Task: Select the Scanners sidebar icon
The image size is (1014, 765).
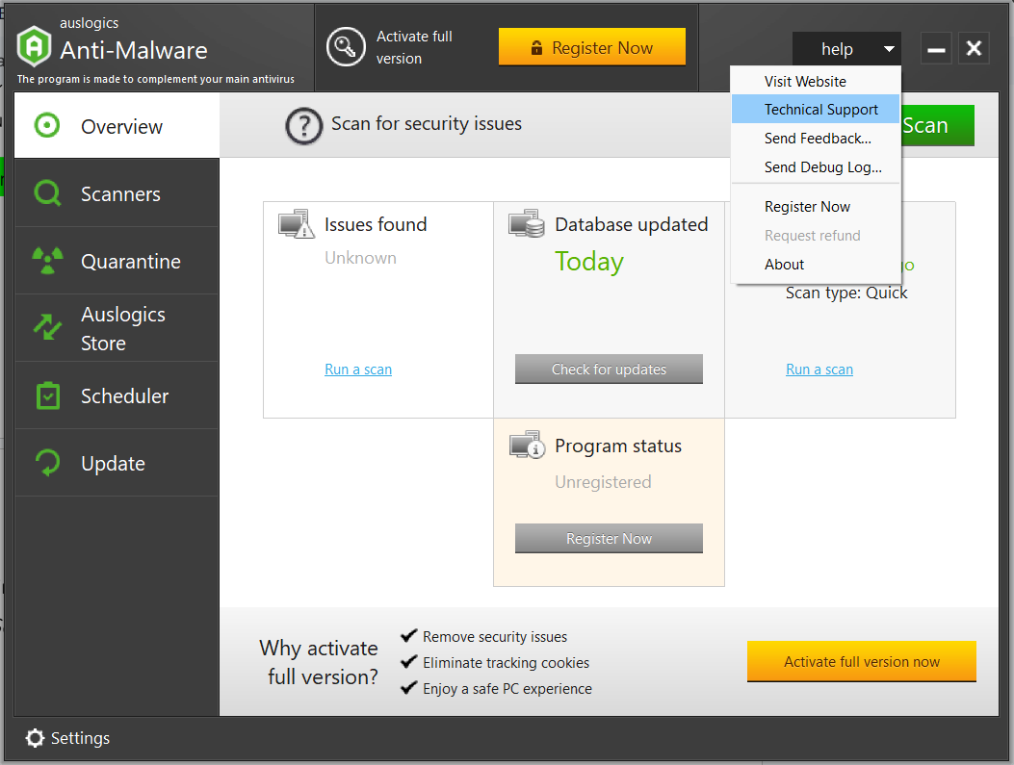Action: click(x=46, y=192)
